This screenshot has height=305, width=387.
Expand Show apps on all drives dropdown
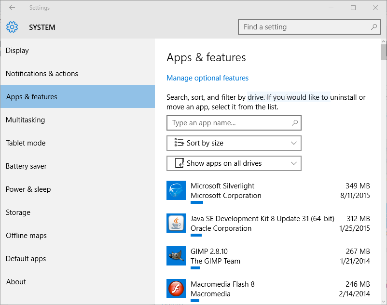(x=234, y=163)
